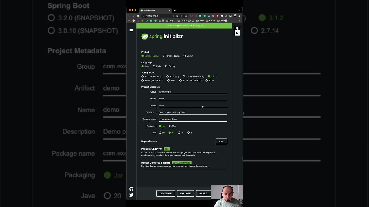369x207 pixels.
Task: Choose Groovy as the language
Action: click(170, 66)
